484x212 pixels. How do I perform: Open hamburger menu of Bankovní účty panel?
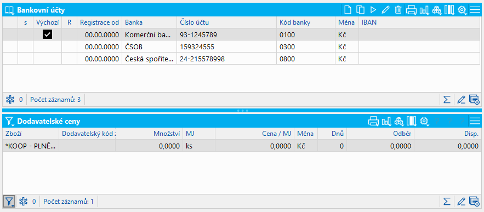tap(475, 10)
